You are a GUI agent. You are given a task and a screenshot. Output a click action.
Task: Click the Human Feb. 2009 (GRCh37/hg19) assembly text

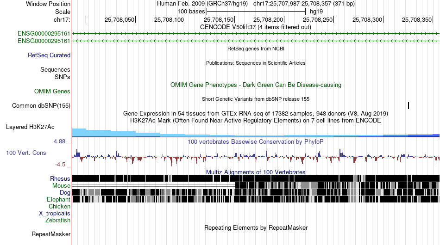(202, 4)
